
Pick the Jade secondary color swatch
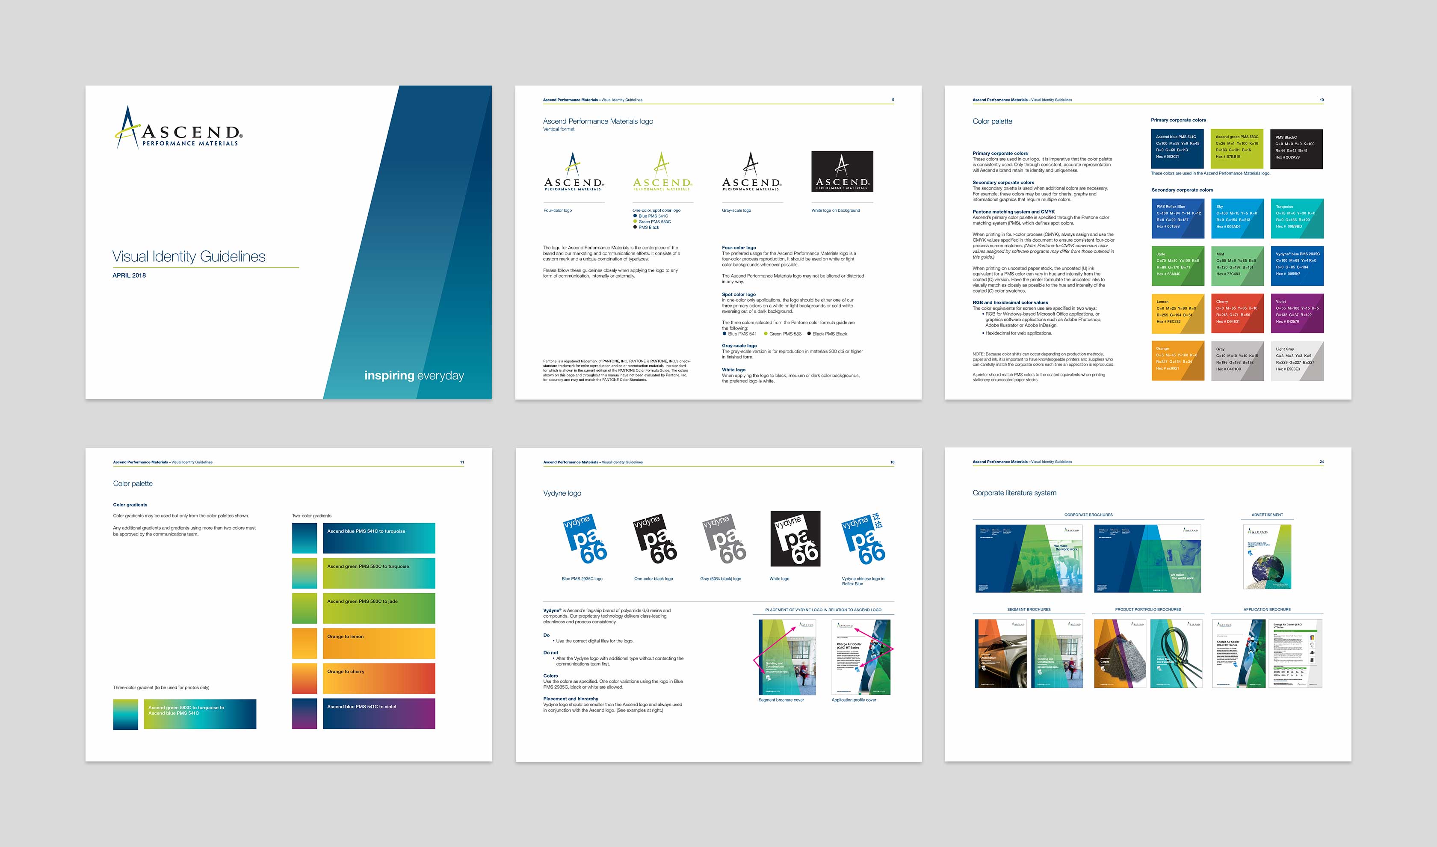tap(1177, 266)
